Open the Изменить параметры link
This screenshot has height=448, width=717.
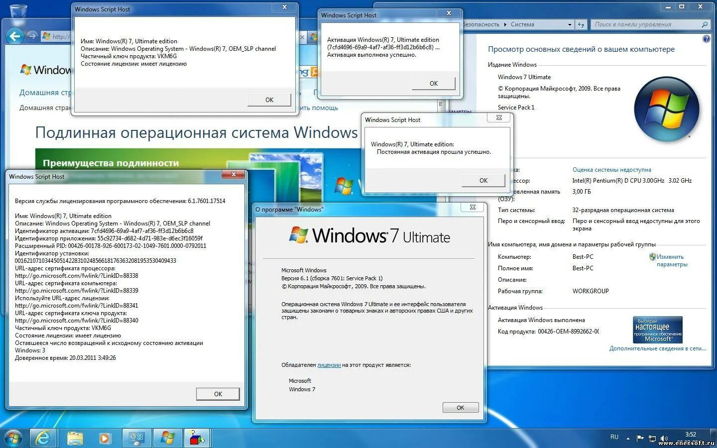pos(672,260)
